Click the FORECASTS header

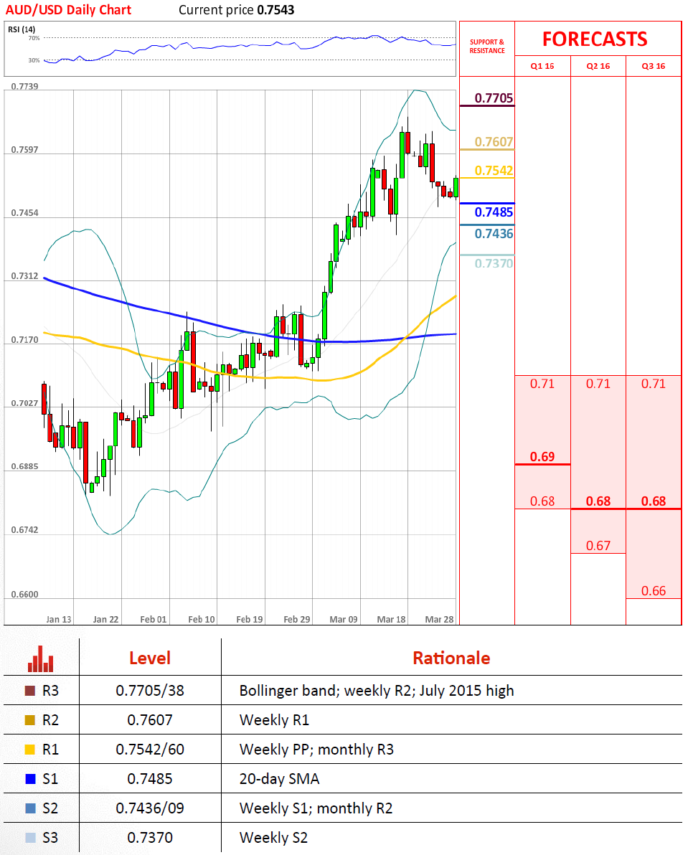(x=595, y=39)
